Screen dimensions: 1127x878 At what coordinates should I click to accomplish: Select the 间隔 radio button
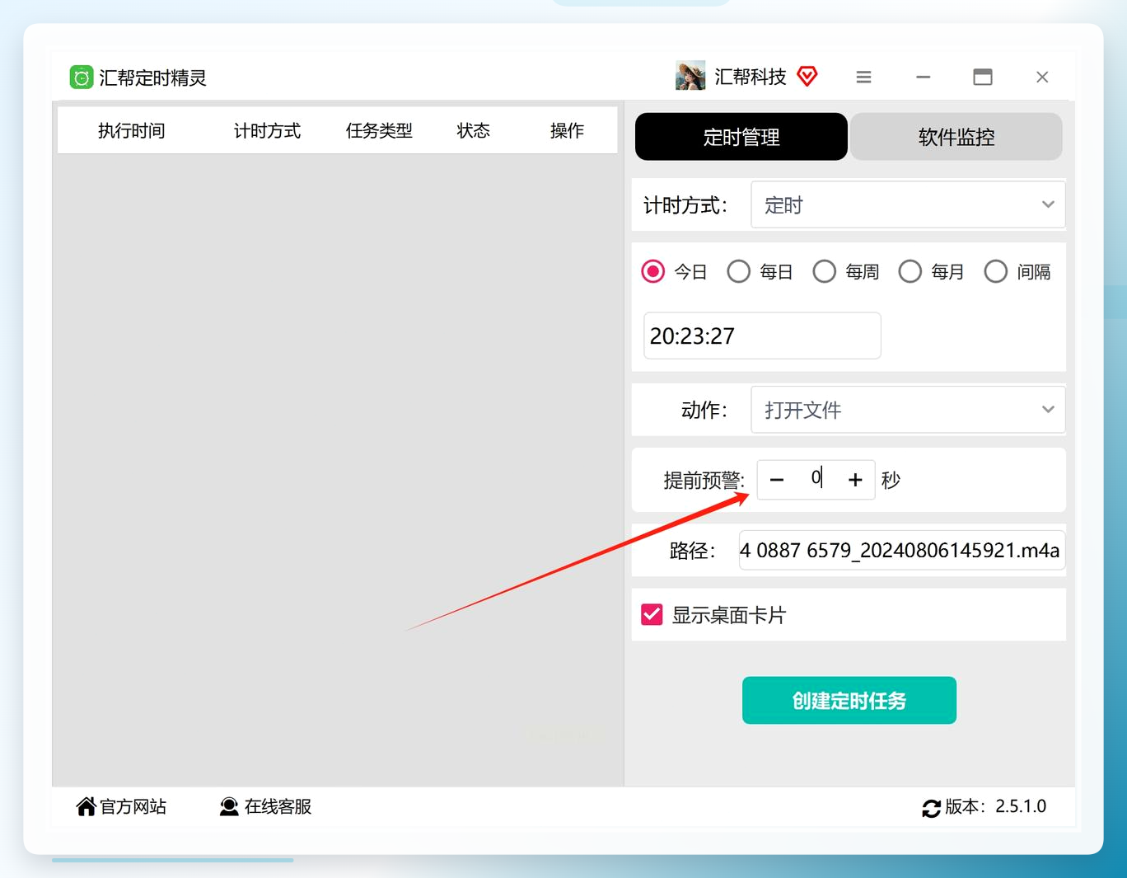coord(996,271)
